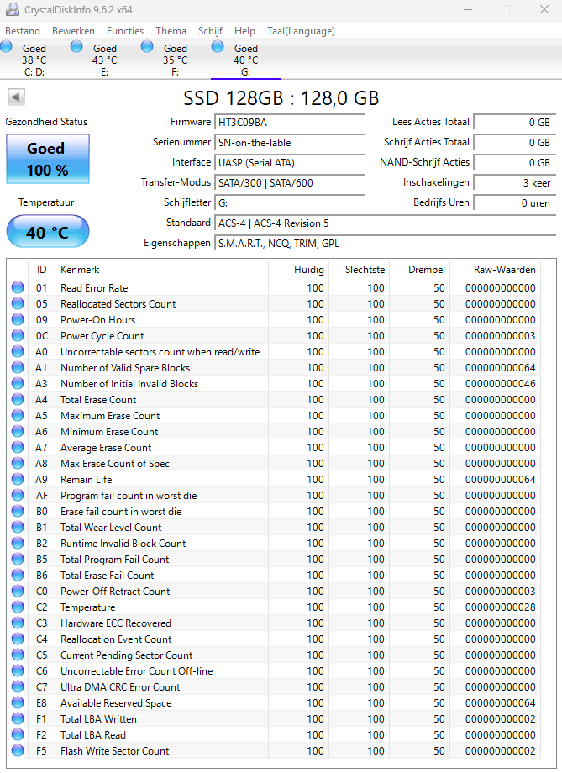Select the Uncorrectable Error Count Off-line row
The height and width of the screenshot is (773, 562).
pyautogui.click(x=274, y=671)
